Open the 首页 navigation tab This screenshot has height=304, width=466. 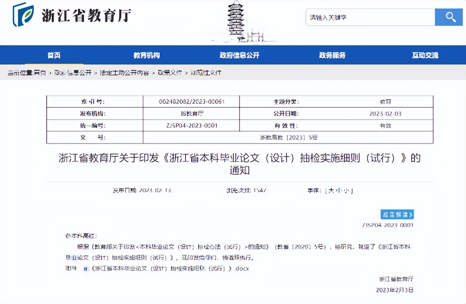click(54, 55)
